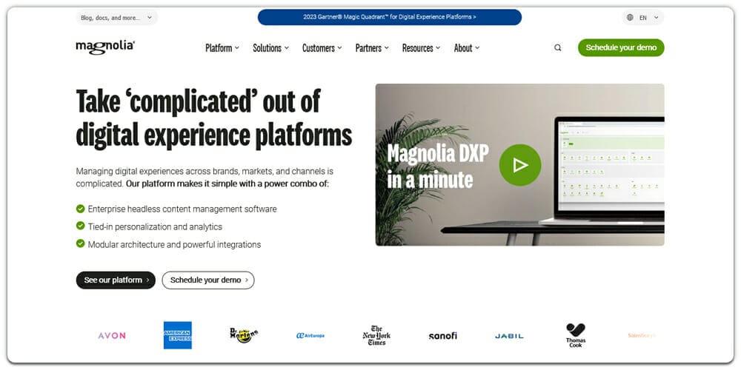The height and width of the screenshot is (370, 741).
Task: Expand the Solutions menu
Action: pos(270,48)
